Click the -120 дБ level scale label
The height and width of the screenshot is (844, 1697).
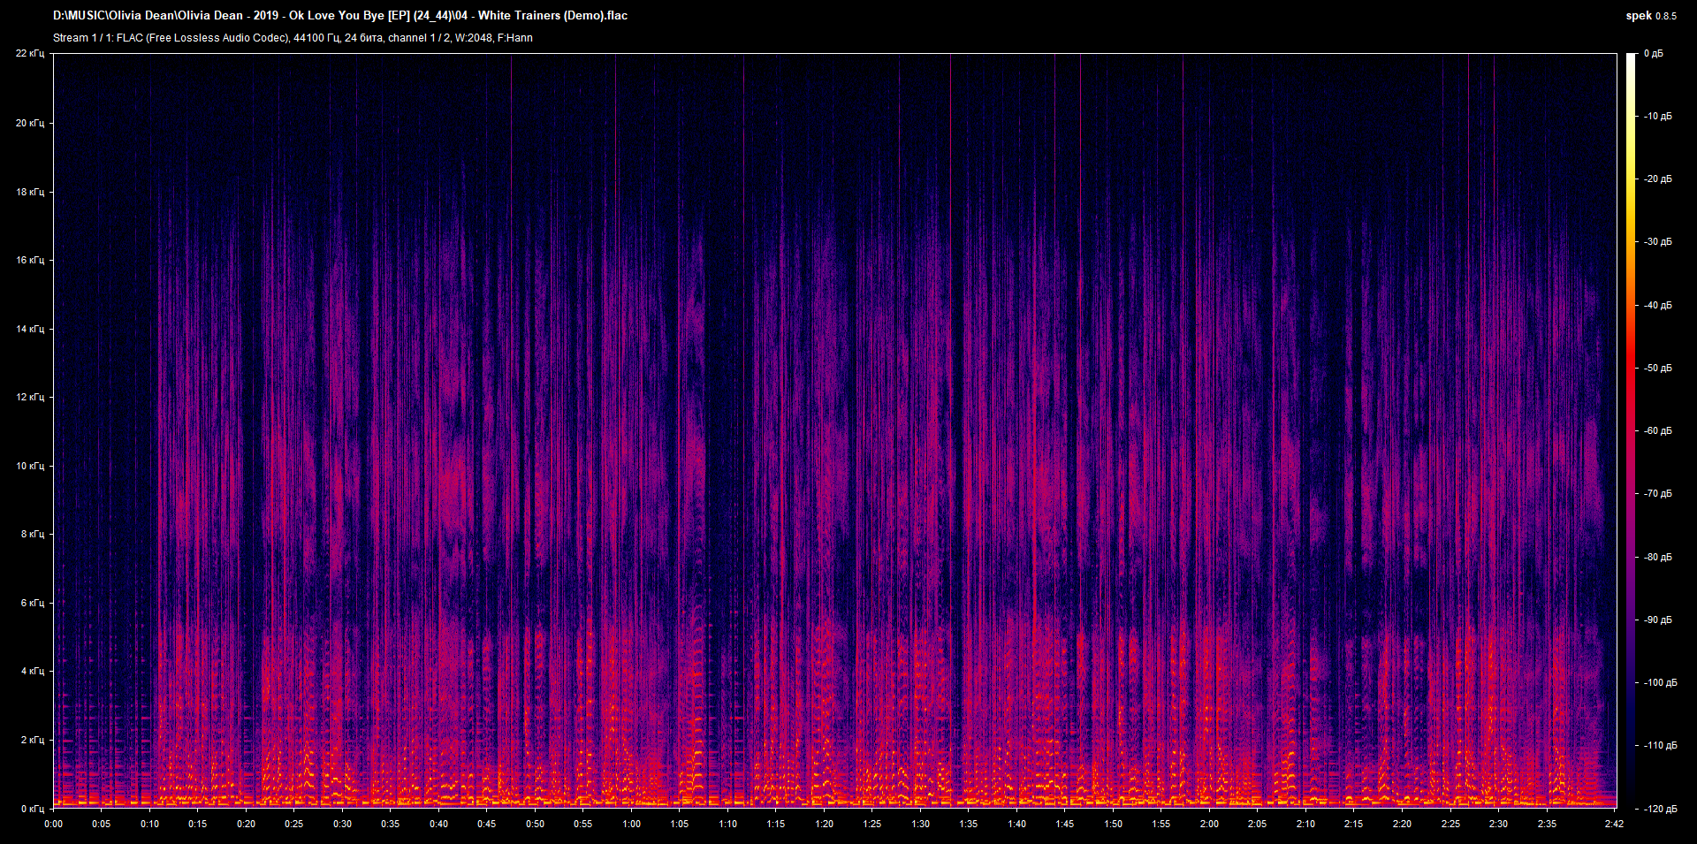[x=1661, y=810]
